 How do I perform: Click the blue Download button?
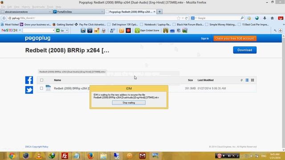pyautogui.click(x=244, y=50)
